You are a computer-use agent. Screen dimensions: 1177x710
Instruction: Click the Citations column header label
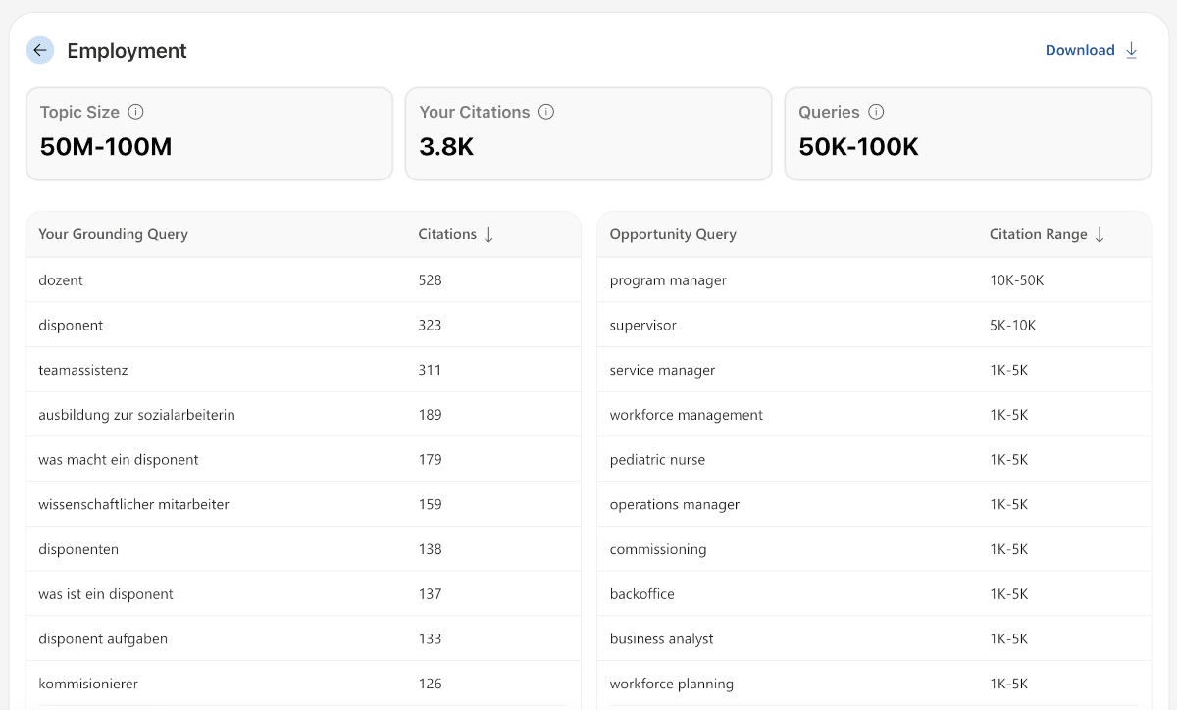tap(447, 234)
